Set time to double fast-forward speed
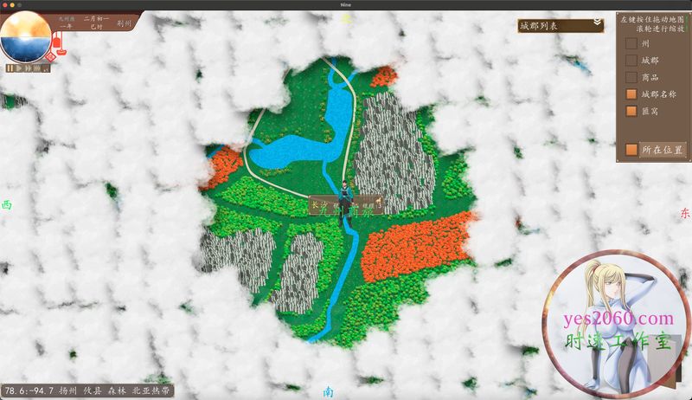Image resolution: width=692 pixels, height=400 pixels. click(x=30, y=68)
